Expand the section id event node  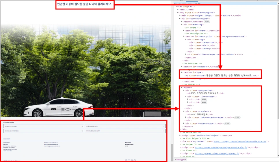pos(184,31)
